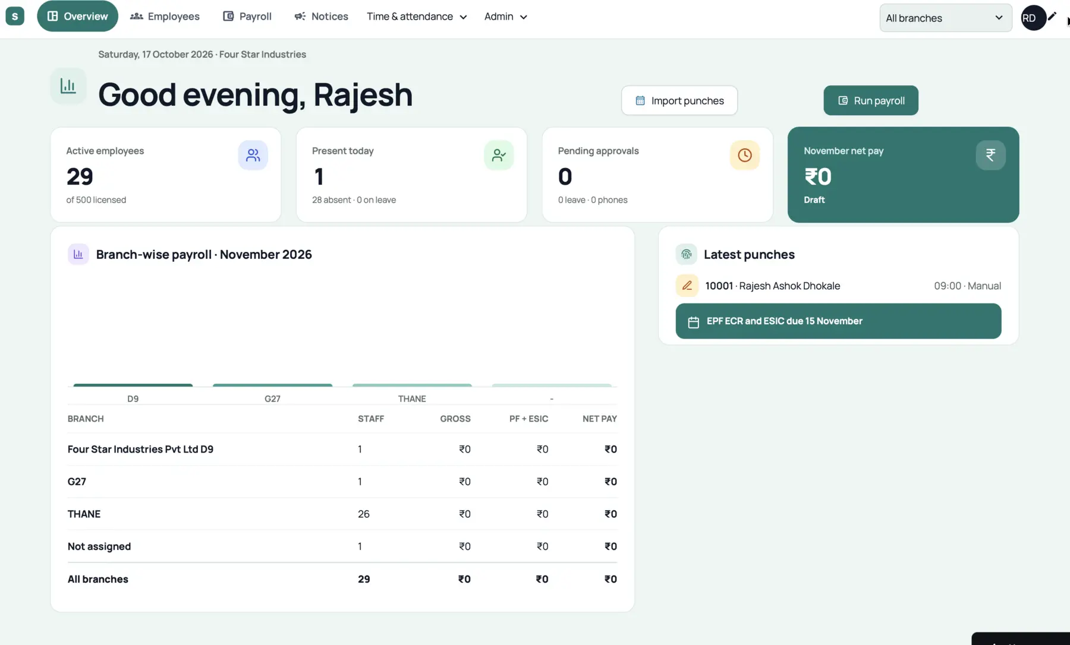Click the fingerprint icon by Latest punches
This screenshot has width=1070, height=645.
click(x=686, y=254)
